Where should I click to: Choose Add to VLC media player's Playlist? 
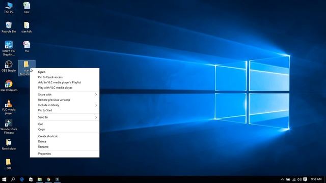65,82
